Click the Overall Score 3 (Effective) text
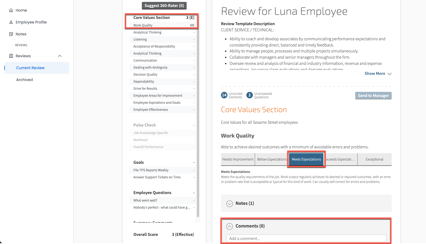 pyautogui.click(x=164, y=235)
